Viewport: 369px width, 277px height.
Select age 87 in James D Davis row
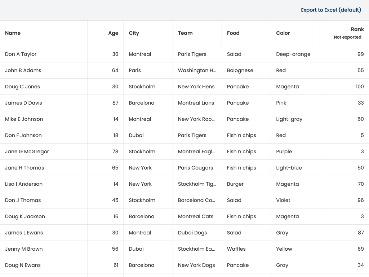pos(115,103)
